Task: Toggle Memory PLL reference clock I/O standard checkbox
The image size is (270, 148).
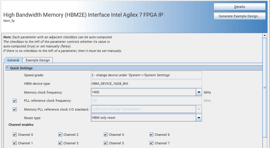Action: coord(15,109)
